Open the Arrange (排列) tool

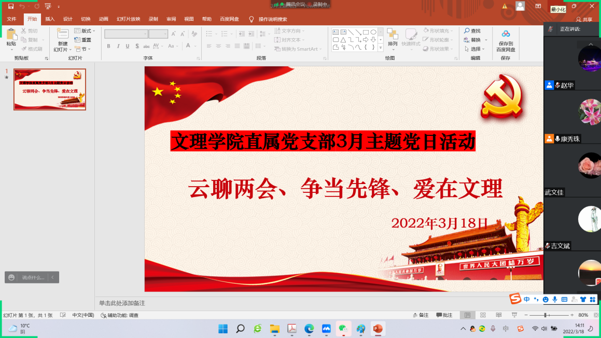click(x=393, y=35)
